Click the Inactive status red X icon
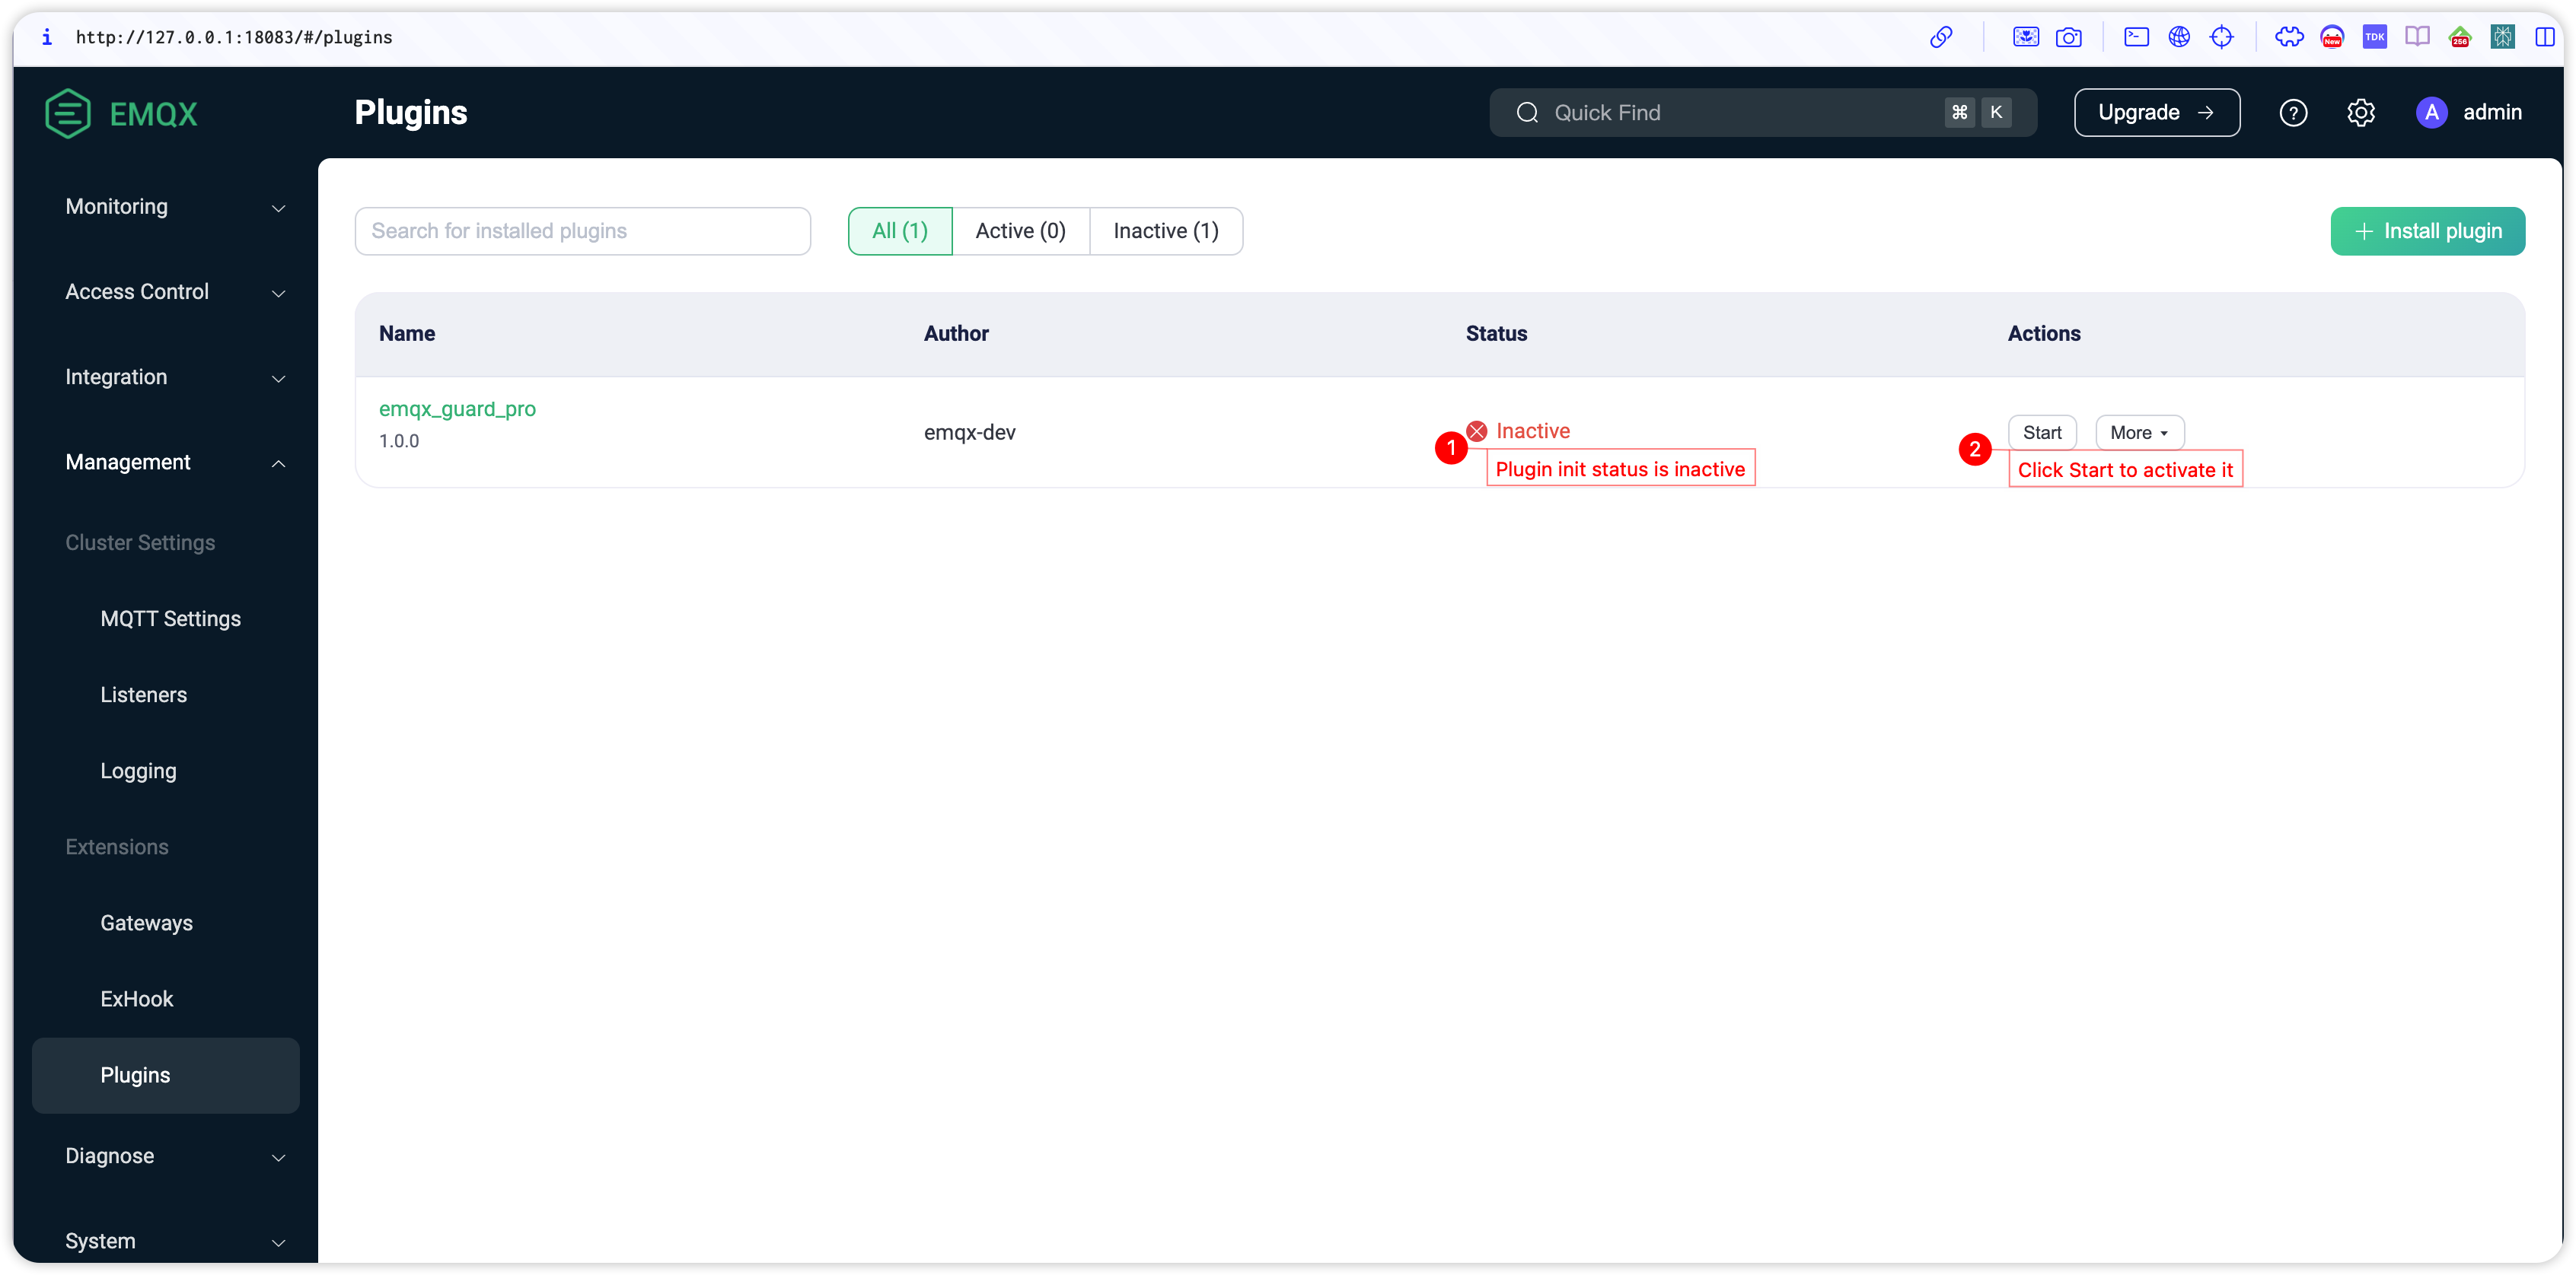Viewport: 2576px width, 1275px height. (1478, 430)
